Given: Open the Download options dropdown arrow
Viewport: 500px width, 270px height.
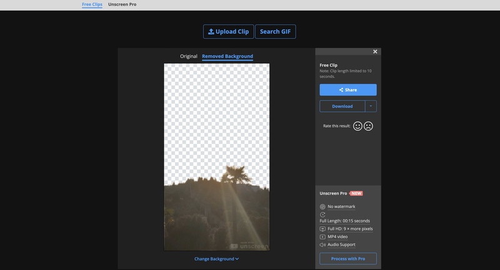Looking at the screenshot, I should point(371,106).
